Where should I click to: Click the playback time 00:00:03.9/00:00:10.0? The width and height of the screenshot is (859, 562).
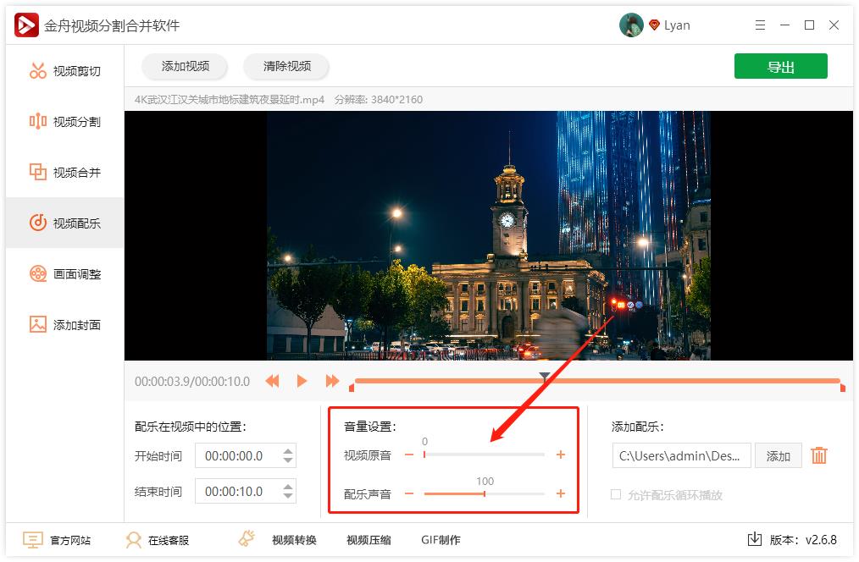[x=192, y=382]
